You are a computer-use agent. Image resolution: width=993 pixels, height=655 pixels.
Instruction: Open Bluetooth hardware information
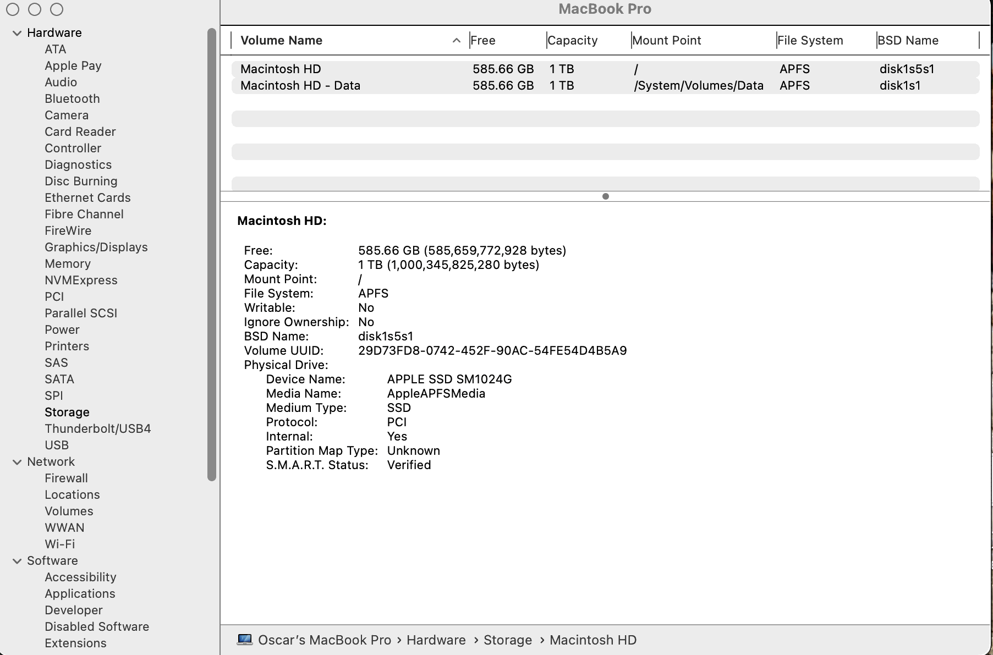[x=72, y=99]
